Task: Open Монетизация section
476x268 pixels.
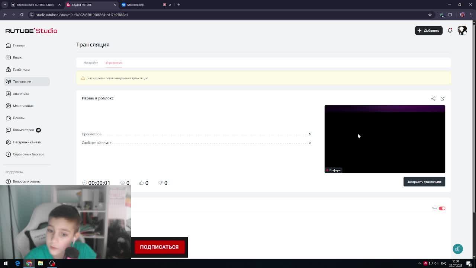Action: coord(23,106)
